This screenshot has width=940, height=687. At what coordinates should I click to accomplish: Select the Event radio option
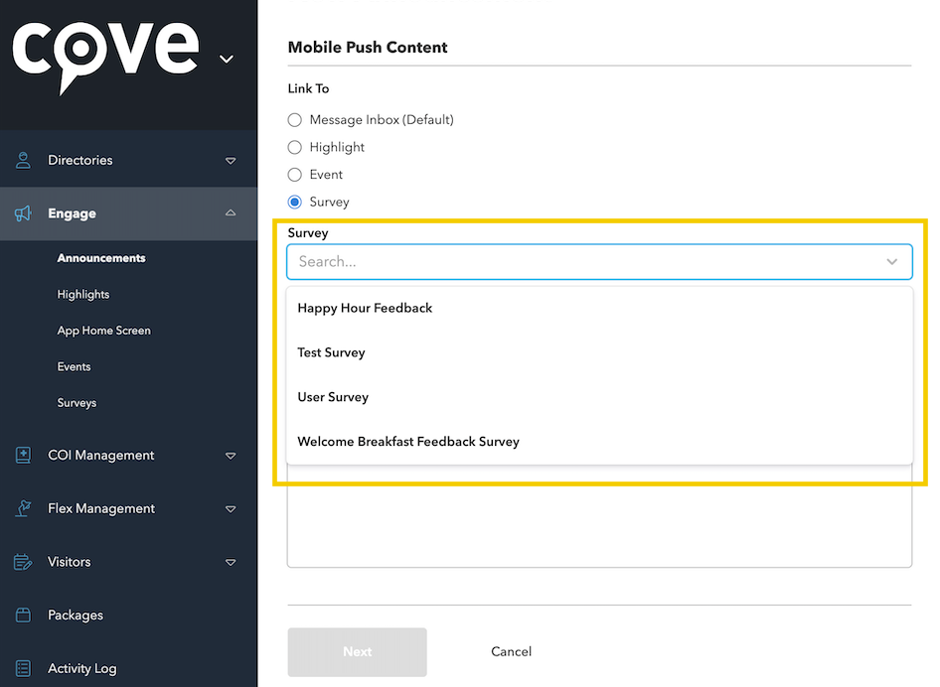coord(294,175)
